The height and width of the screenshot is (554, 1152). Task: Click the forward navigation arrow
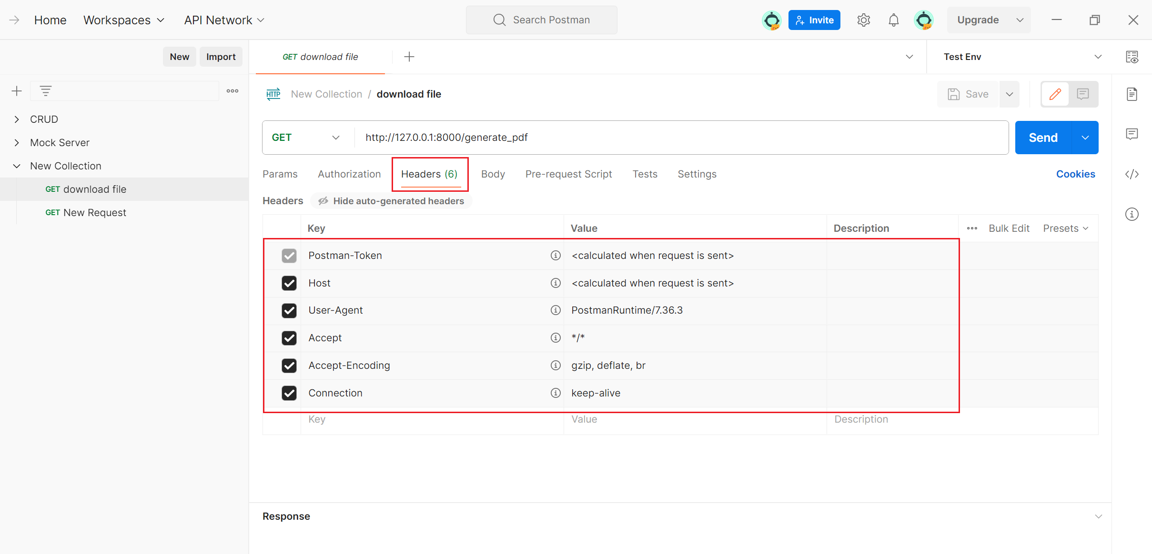[14, 20]
